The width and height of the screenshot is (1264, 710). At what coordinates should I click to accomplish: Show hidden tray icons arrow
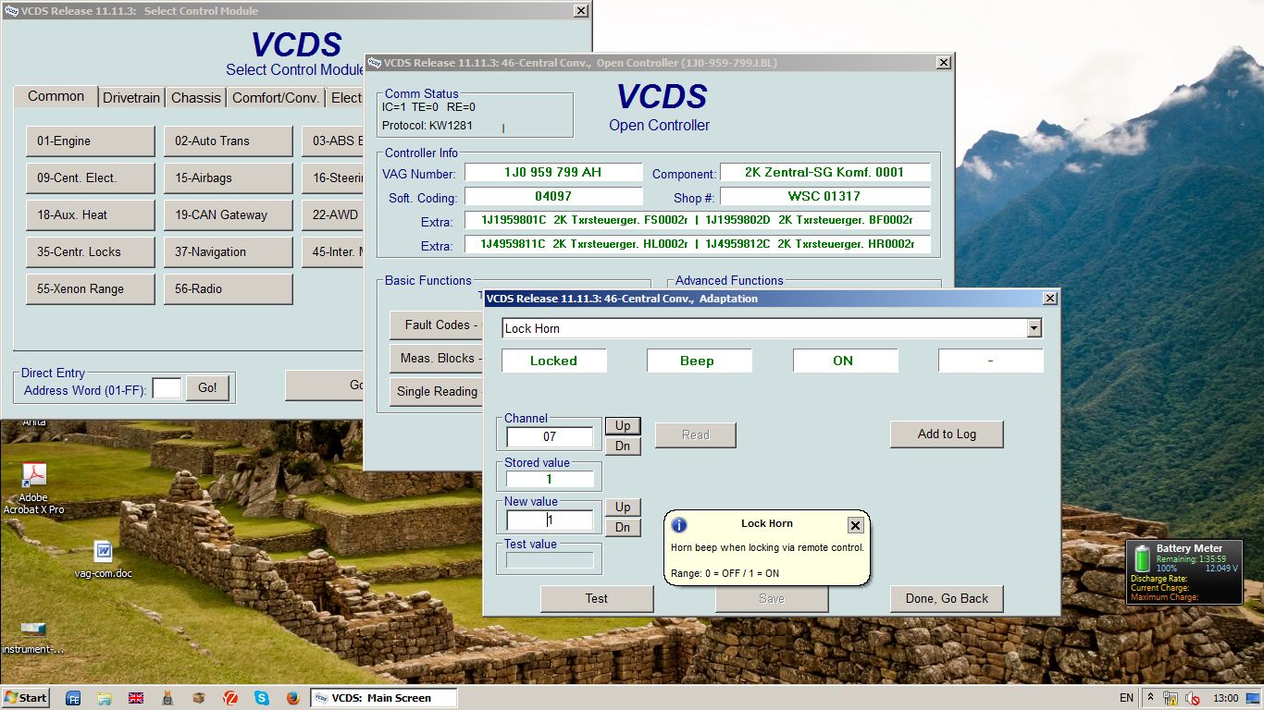pos(1150,698)
